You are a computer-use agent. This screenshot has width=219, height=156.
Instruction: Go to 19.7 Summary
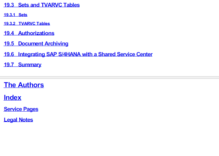tap(23, 65)
